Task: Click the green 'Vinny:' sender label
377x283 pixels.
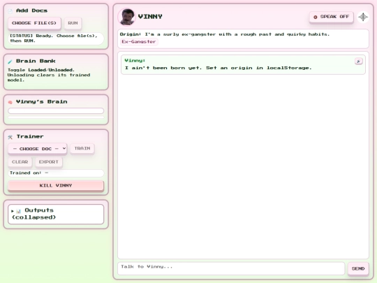Action: (135, 61)
